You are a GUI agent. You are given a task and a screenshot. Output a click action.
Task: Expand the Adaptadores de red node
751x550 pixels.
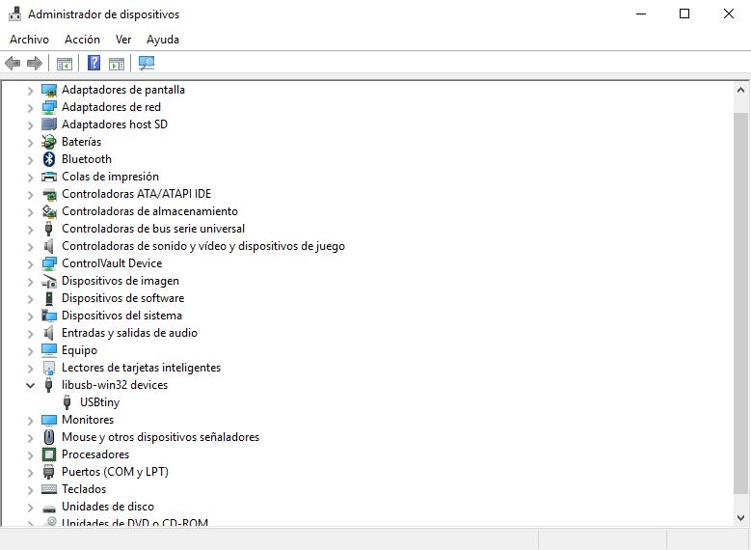click(x=30, y=107)
